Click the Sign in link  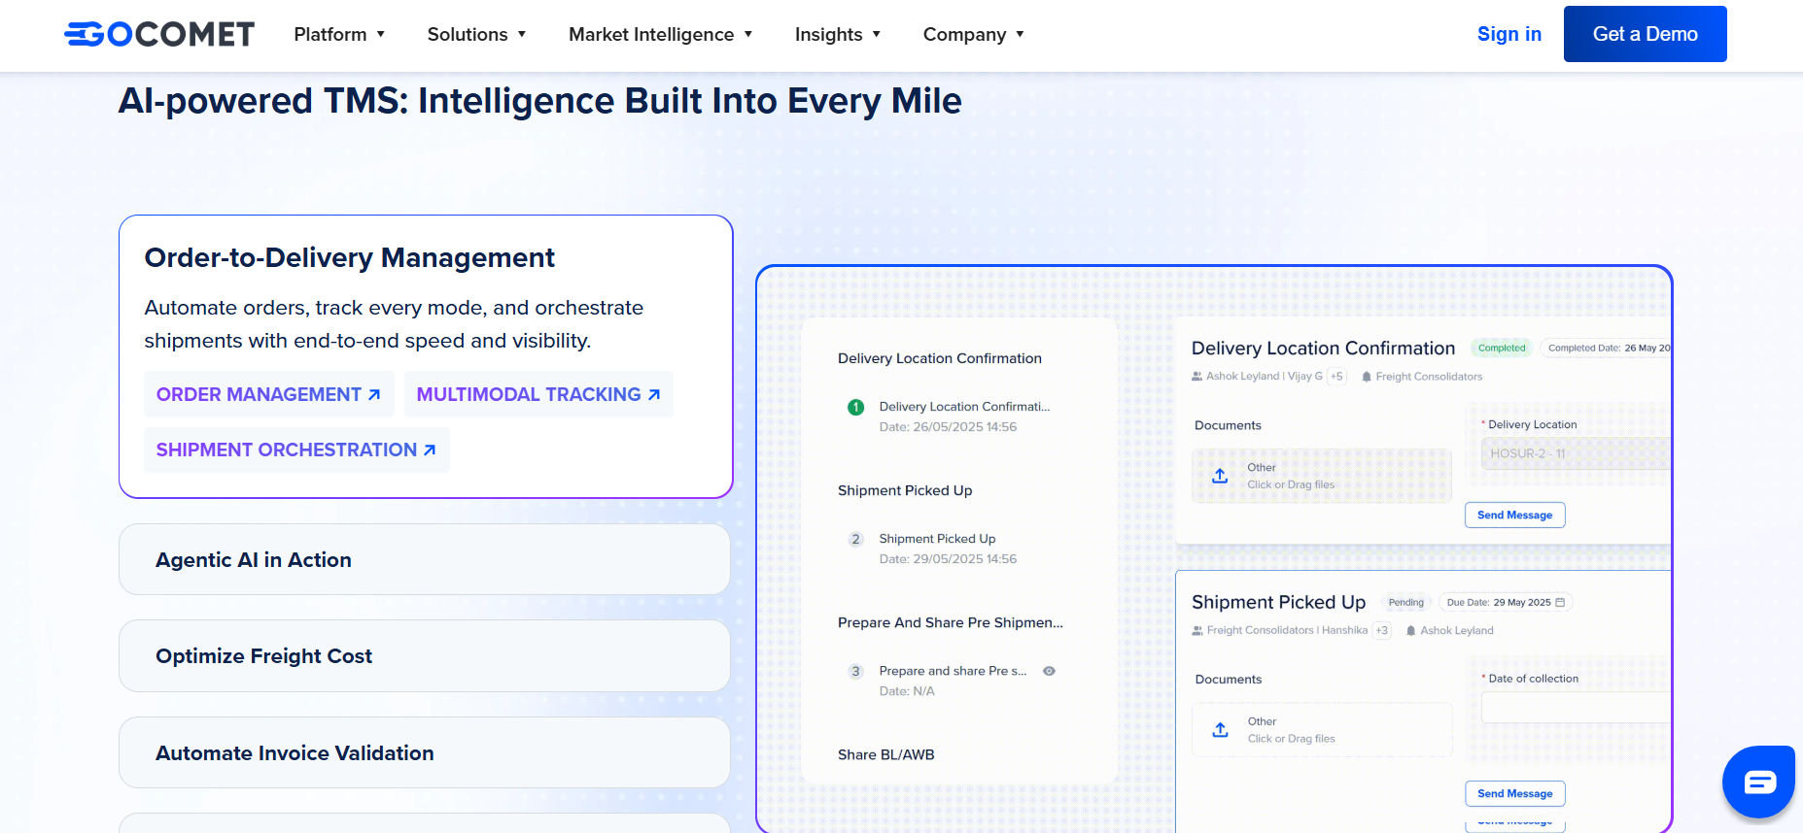(x=1509, y=34)
